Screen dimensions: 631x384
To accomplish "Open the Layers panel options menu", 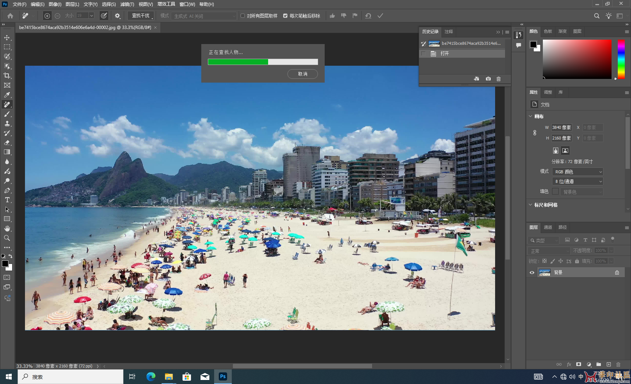I will [627, 228].
